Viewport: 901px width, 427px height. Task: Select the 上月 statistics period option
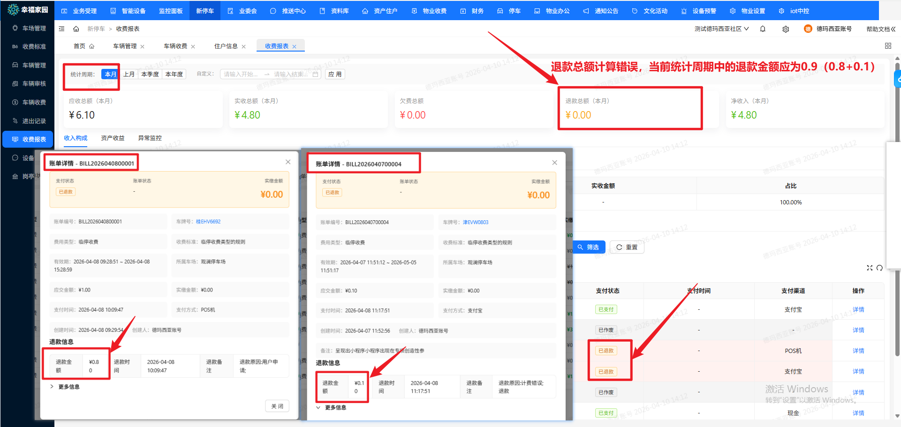(x=129, y=74)
